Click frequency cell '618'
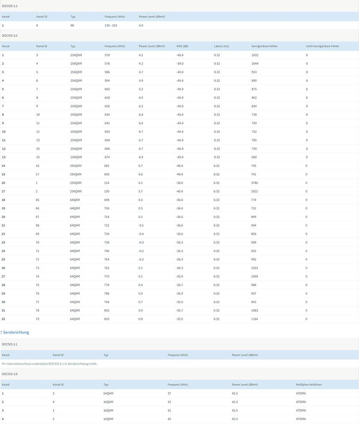Viewport: 359px width, 427px height. [107, 97]
